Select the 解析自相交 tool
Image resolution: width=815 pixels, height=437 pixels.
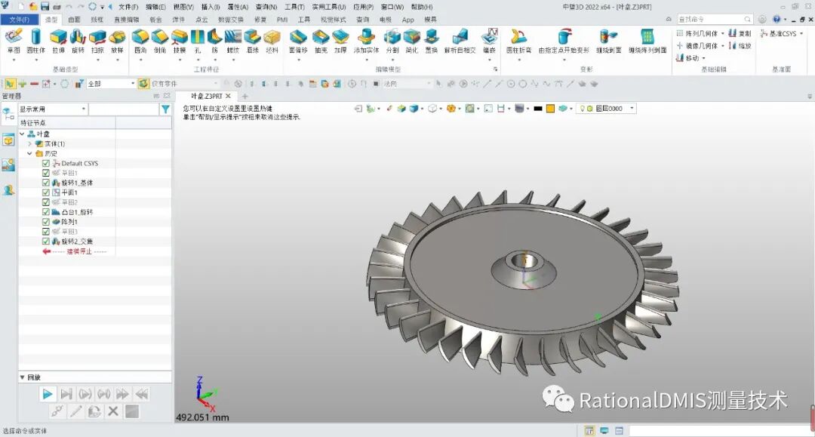pyautogui.click(x=460, y=42)
